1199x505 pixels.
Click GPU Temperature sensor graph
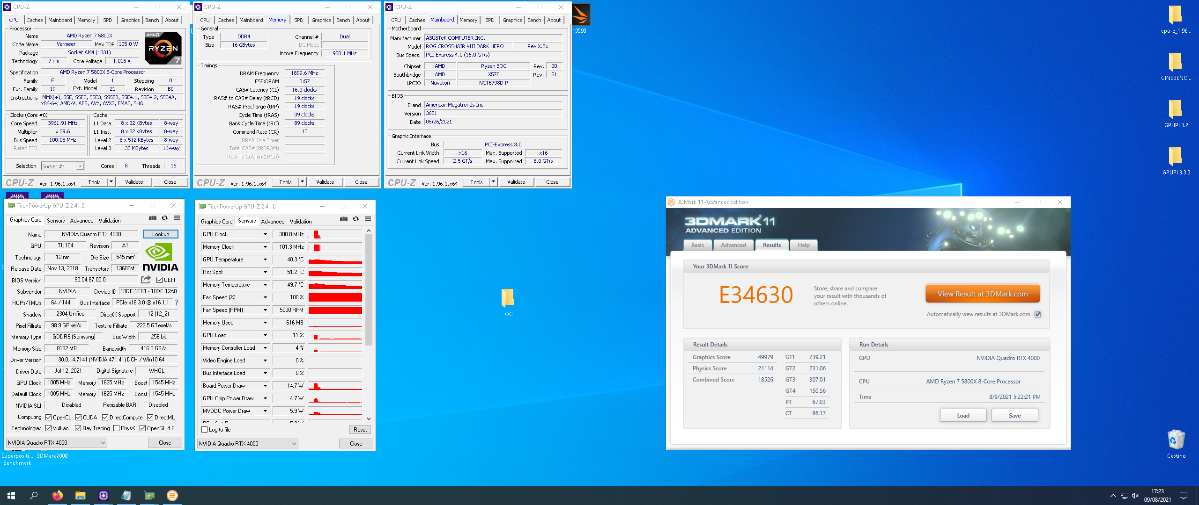tap(335, 260)
